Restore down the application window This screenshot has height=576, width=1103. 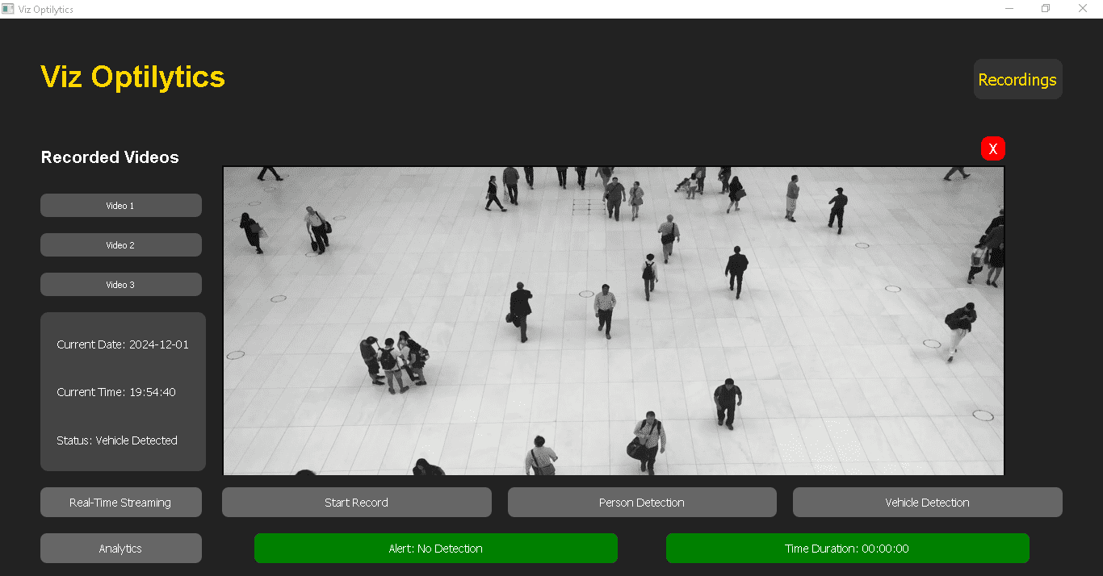[x=1046, y=9]
